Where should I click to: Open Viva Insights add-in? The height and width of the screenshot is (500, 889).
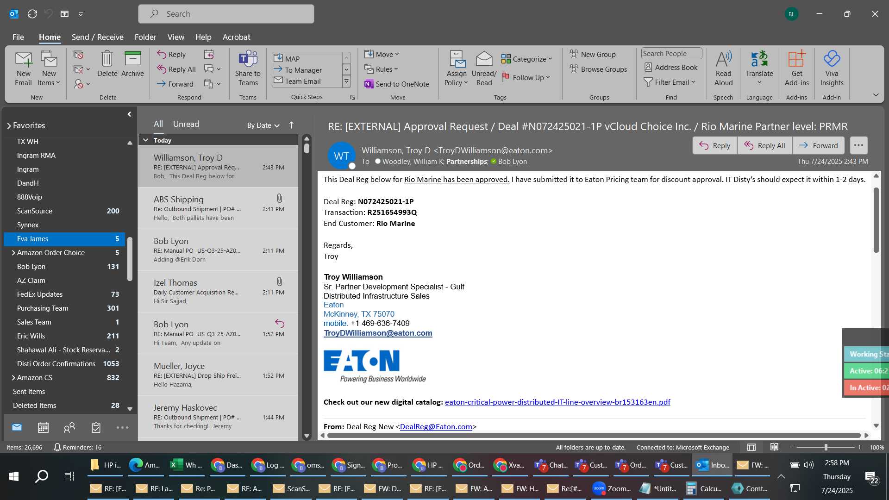pyautogui.click(x=832, y=69)
